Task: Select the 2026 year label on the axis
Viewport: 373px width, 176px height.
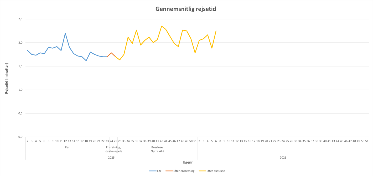Action: tap(283, 158)
